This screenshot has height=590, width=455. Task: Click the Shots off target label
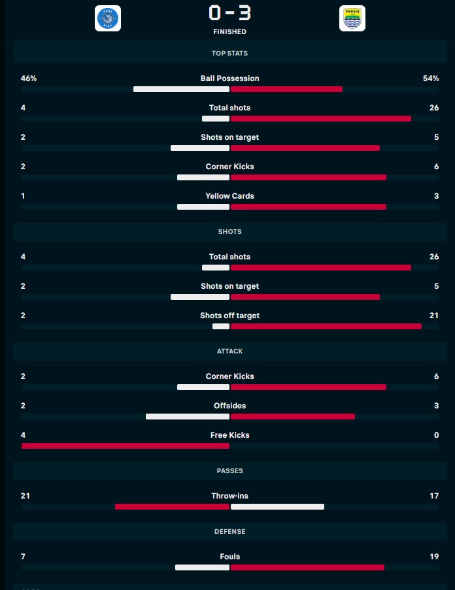(x=229, y=316)
